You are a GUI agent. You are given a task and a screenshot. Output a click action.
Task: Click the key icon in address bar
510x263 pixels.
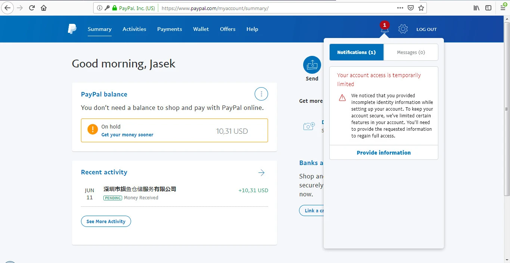pos(107,8)
